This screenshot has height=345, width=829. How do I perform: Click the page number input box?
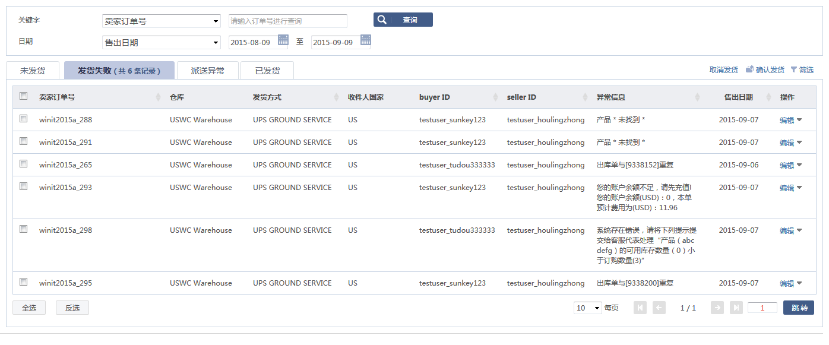point(762,308)
